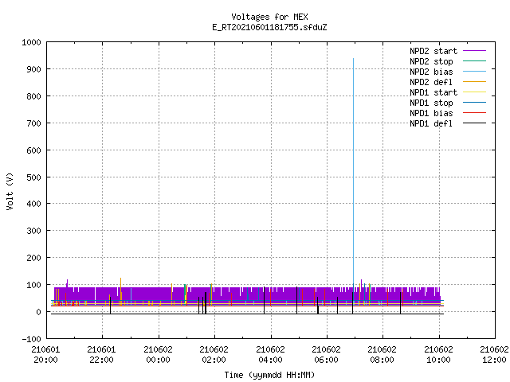Click the 600 y-axis tick label

point(33,150)
